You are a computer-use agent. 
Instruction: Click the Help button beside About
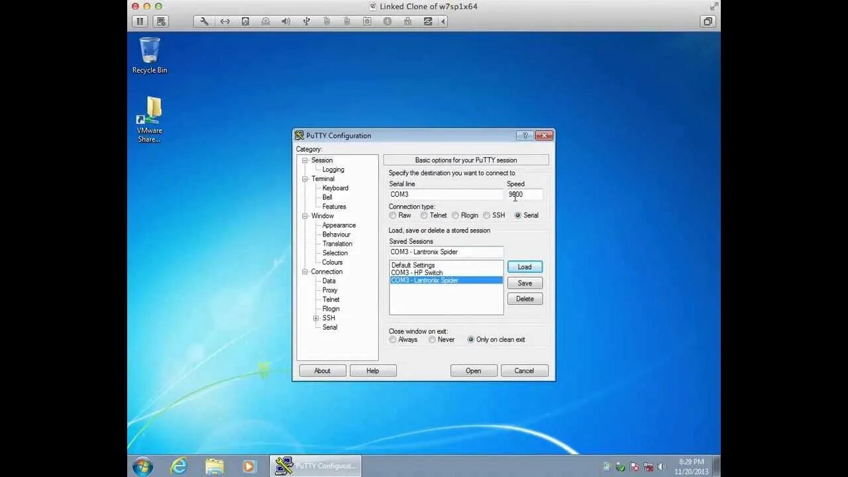point(373,371)
